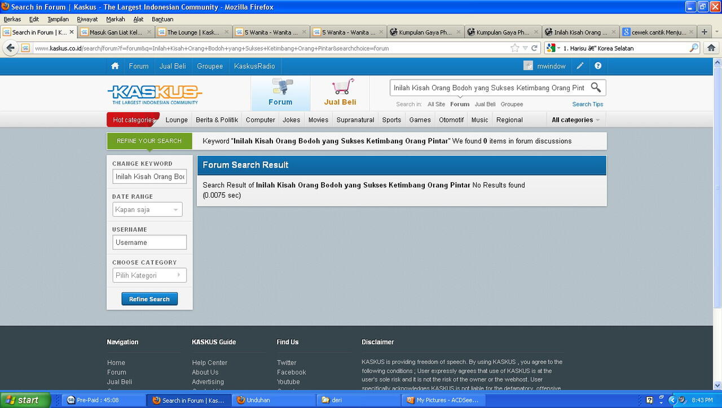Open the Pilih Kategori category dropdown

(x=149, y=275)
